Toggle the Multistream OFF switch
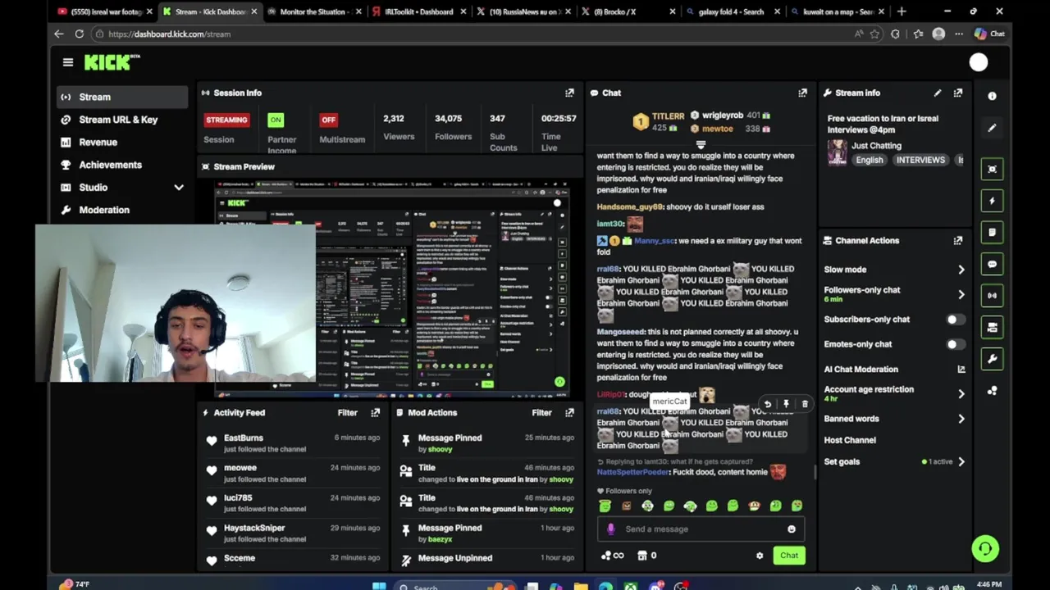This screenshot has height=590, width=1050. pyautogui.click(x=328, y=120)
